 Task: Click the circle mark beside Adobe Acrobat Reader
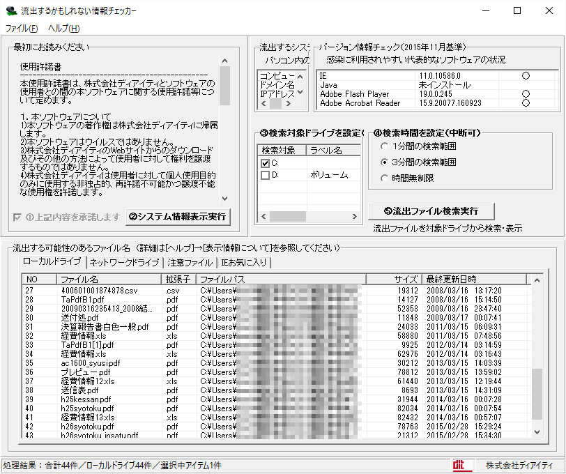(526, 103)
